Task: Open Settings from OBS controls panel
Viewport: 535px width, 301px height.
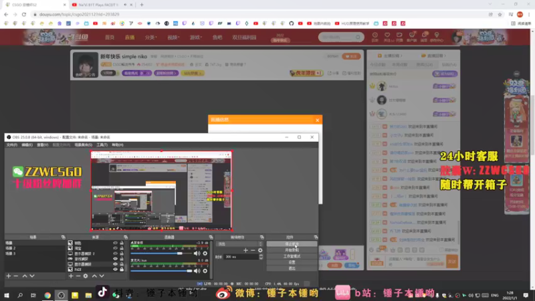Action: tap(292, 262)
